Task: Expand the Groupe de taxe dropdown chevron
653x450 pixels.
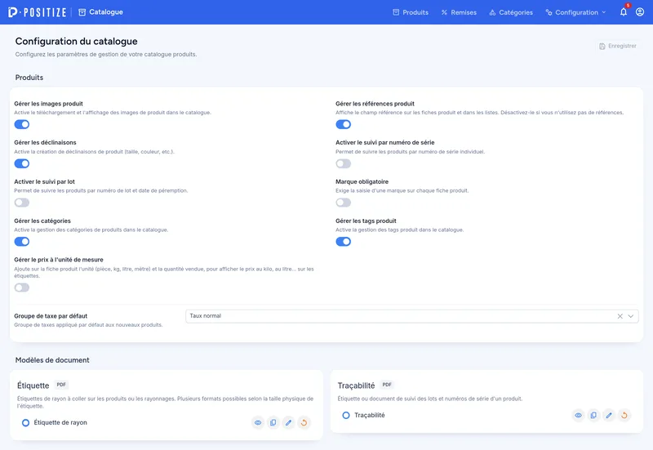Action: point(630,316)
